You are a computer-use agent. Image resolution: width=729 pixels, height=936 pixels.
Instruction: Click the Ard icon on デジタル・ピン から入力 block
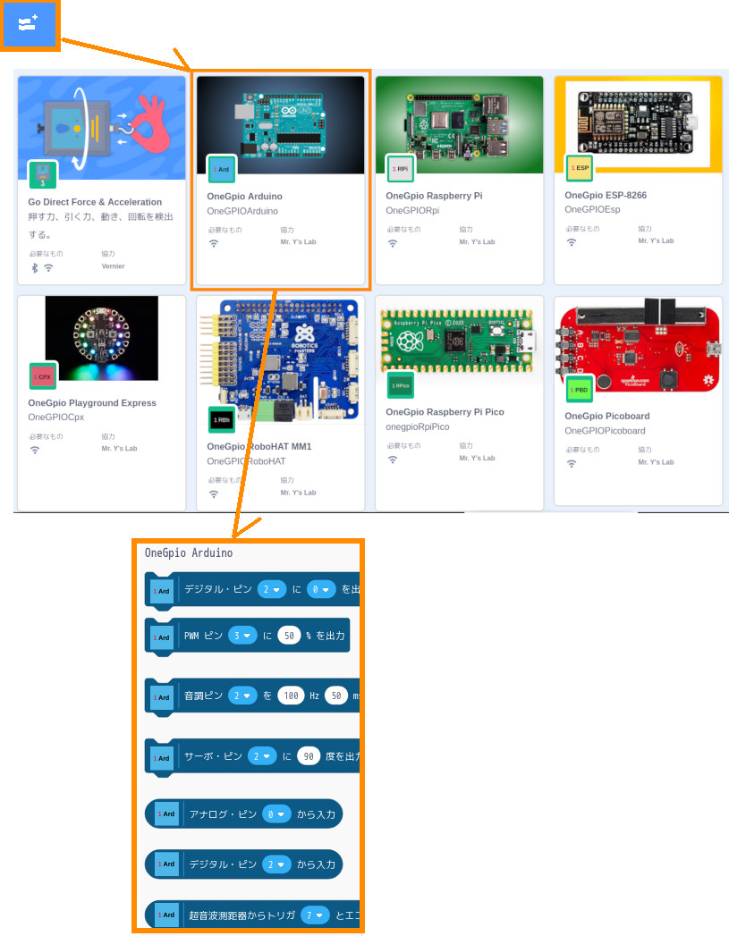166,864
